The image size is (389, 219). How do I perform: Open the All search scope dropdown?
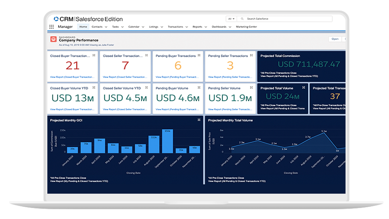coord(231,19)
